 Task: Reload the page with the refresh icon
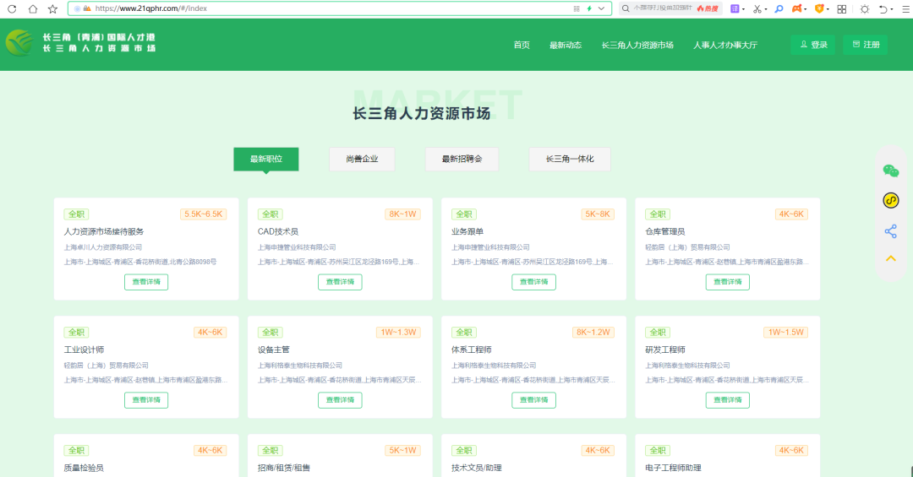pyautogui.click(x=12, y=8)
